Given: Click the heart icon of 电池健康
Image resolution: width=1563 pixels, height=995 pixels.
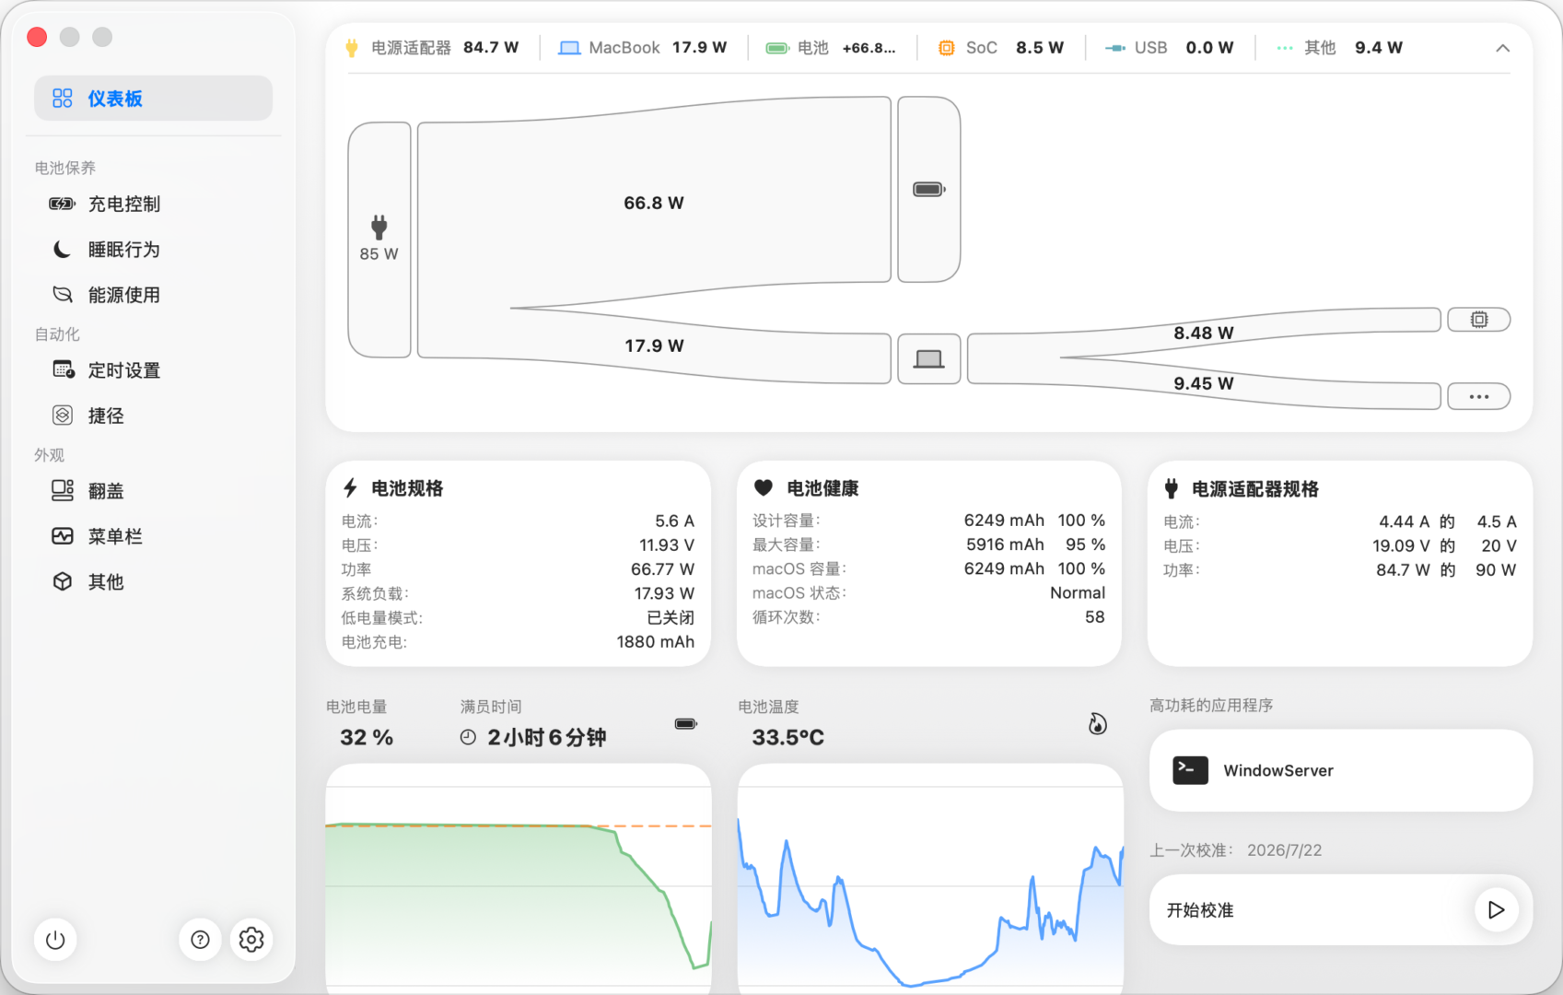Looking at the screenshot, I should (764, 488).
